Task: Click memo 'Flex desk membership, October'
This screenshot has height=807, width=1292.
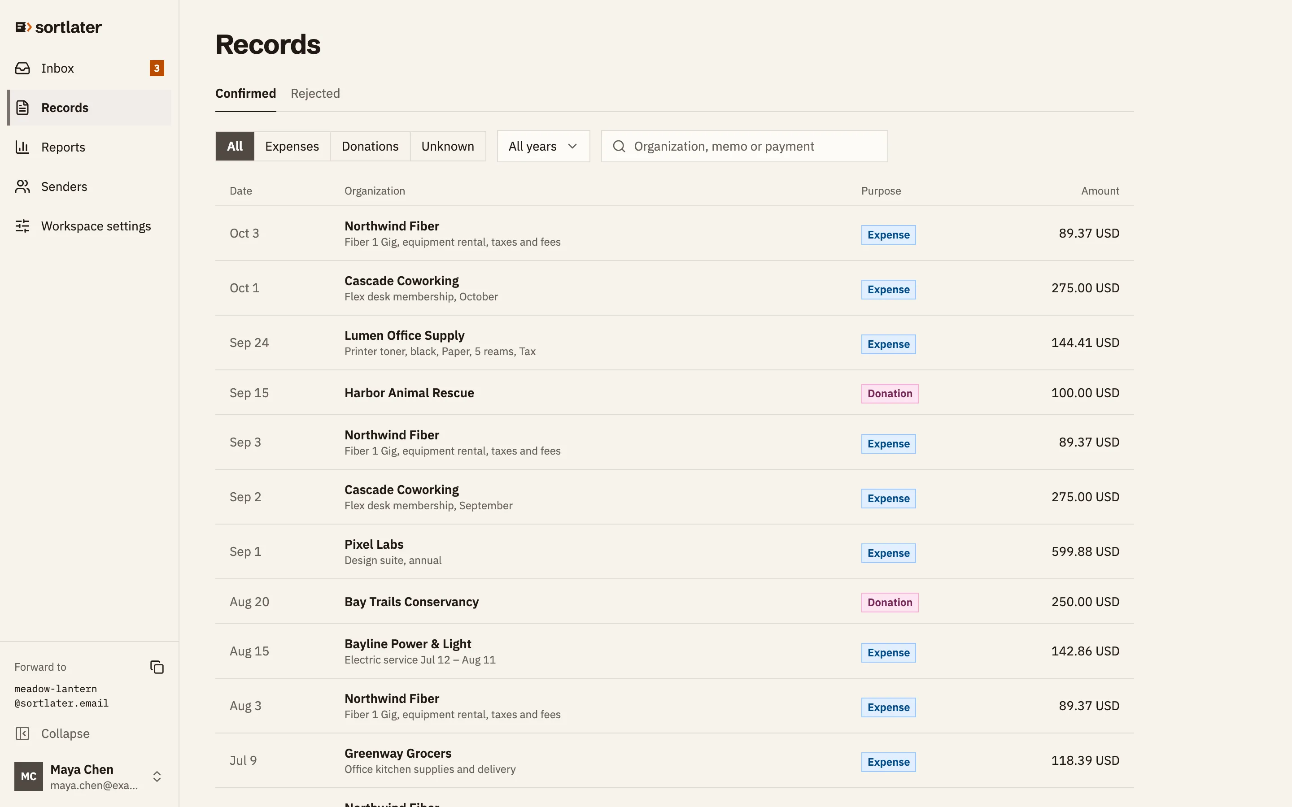Action: (x=421, y=297)
